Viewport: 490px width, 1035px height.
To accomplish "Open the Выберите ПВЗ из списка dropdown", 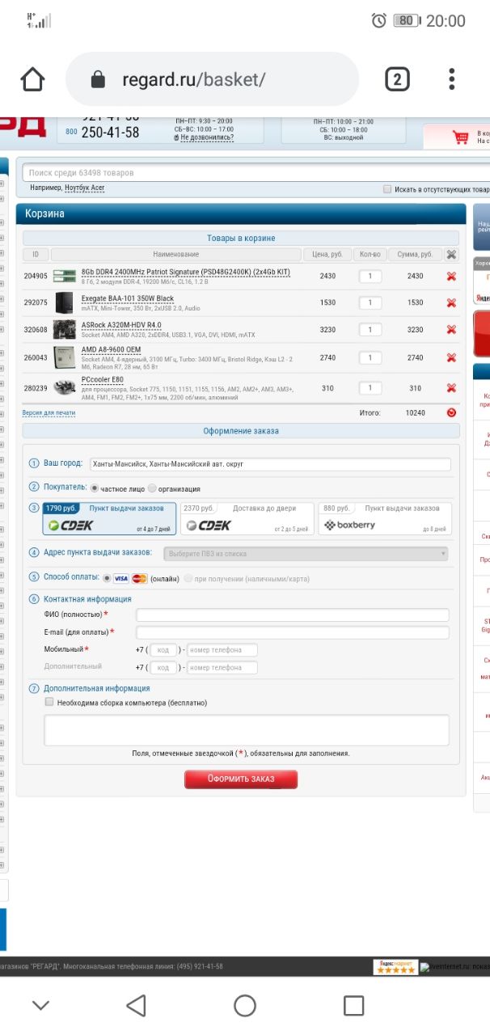I will point(306,554).
